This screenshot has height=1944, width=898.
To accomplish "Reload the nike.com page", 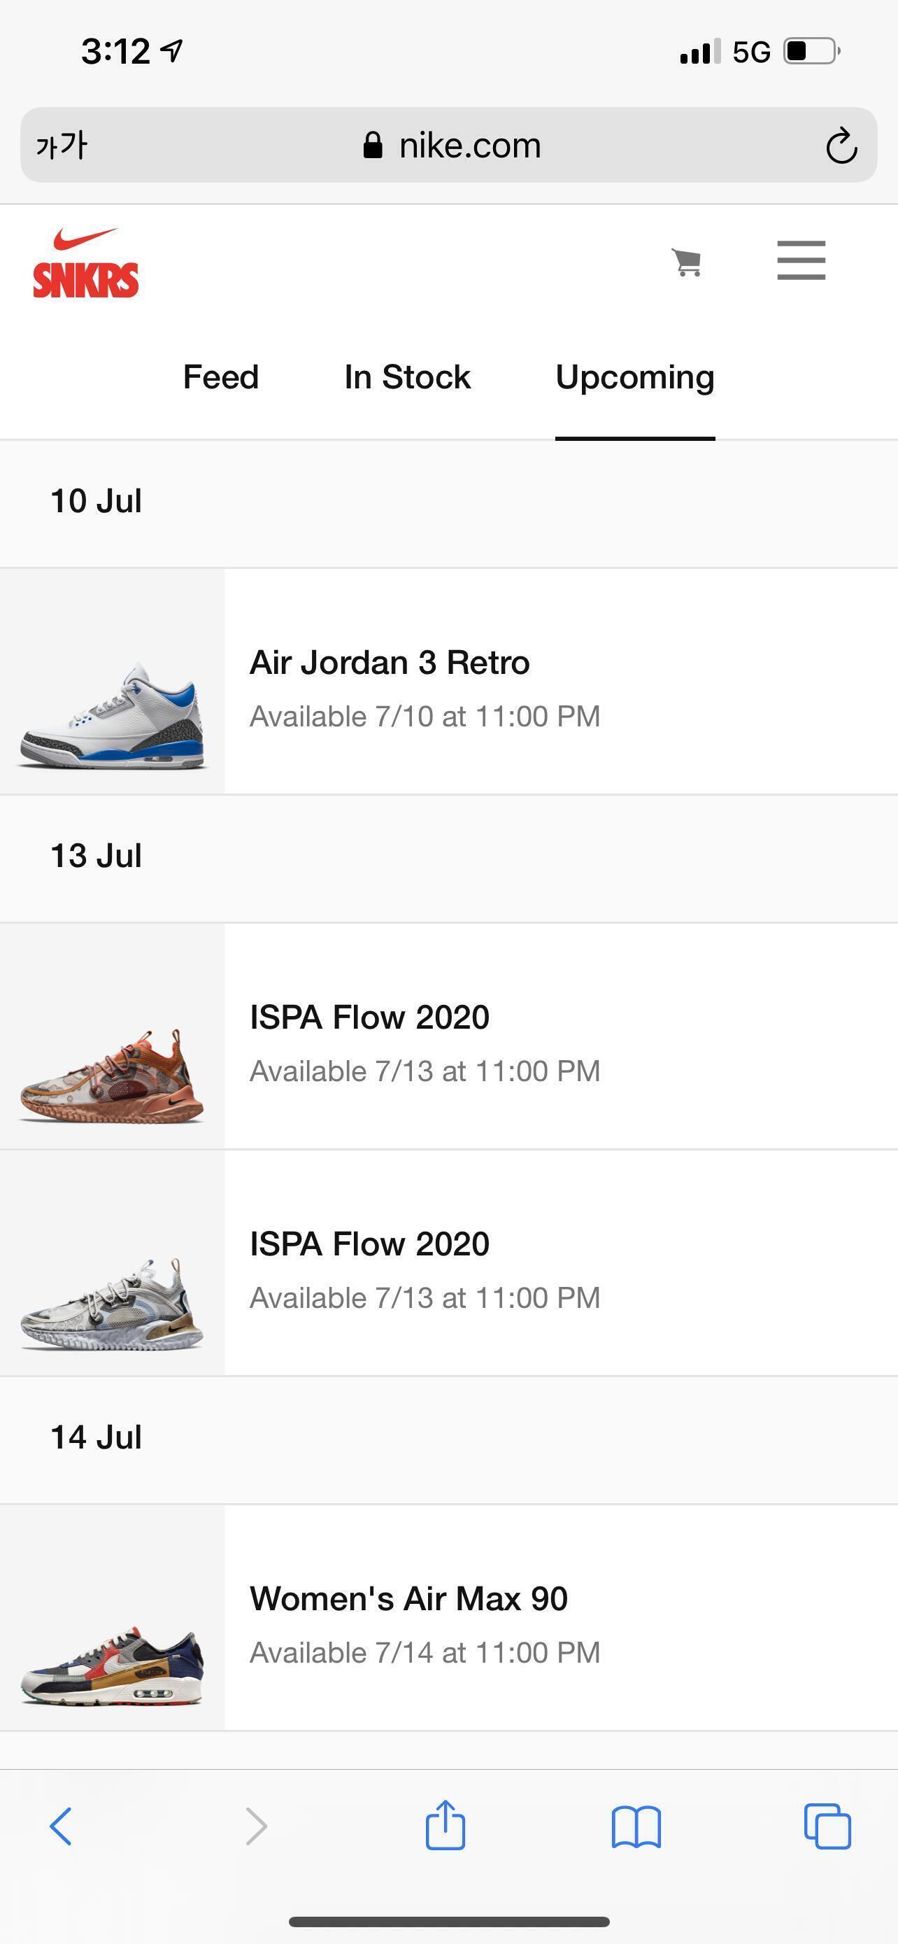I will [841, 146].
